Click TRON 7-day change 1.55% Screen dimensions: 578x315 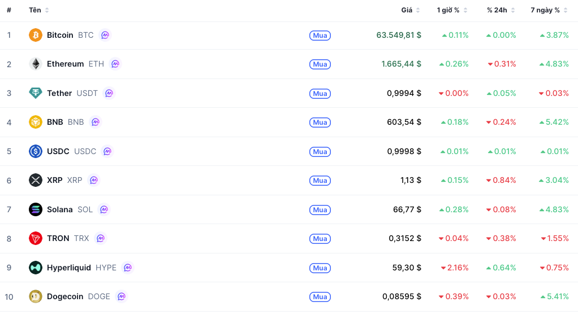pos(555,238)
